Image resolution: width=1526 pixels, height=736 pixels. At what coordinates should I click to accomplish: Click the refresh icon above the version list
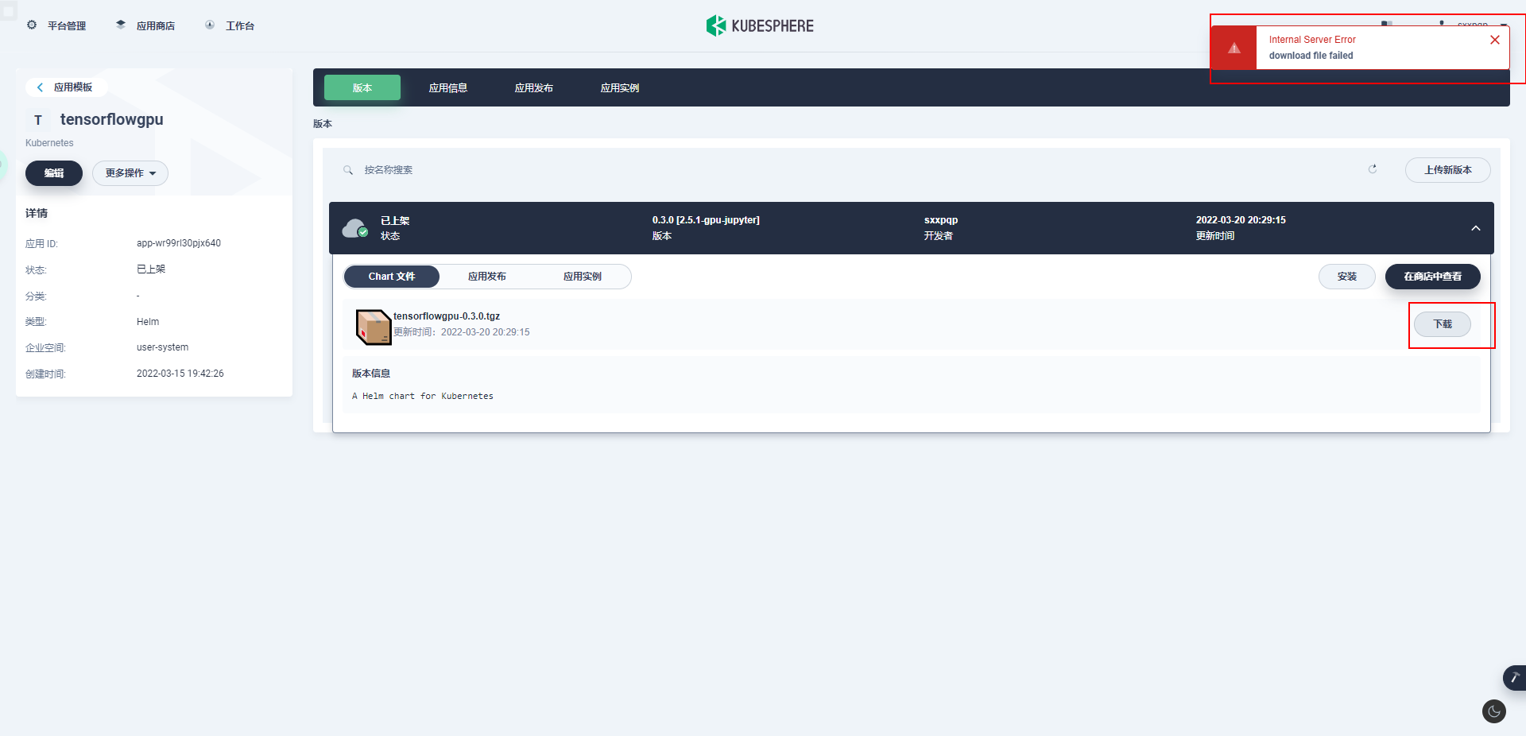click(x=1373, y=169)
